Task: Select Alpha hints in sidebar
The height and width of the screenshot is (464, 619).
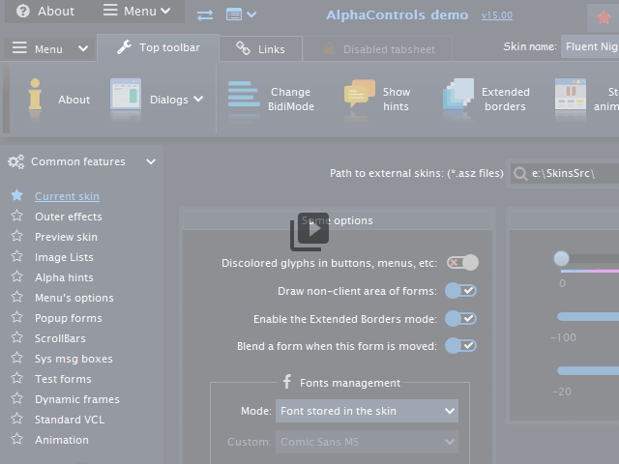Action: (x=64, y=277)
